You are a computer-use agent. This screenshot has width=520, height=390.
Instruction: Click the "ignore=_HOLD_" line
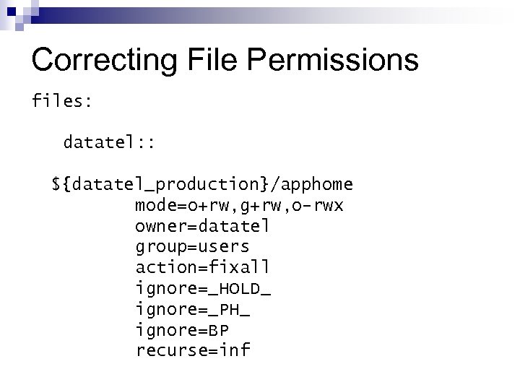pyautogui.click(x=202, y=289)
